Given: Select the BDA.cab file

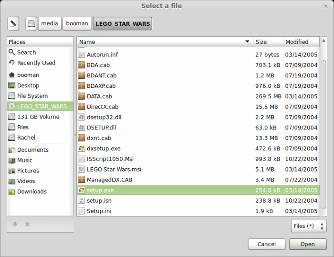Looking at the screenshot, I should [x=198, y=65].
